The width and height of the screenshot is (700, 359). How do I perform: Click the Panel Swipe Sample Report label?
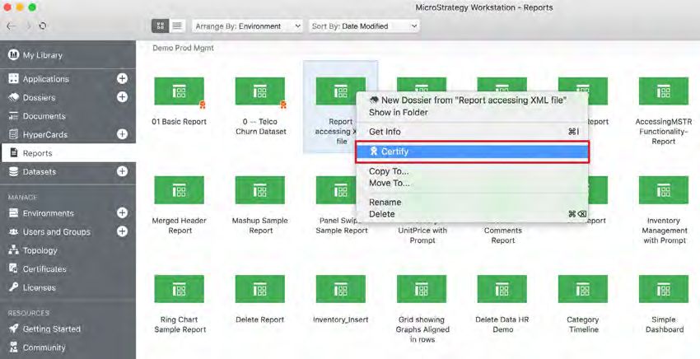tap(342, 226)
